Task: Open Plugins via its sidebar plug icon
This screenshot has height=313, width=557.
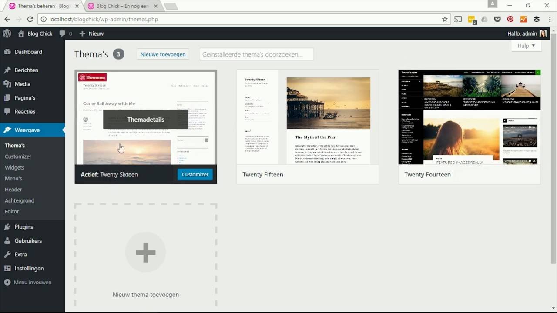Action: [8, 226]
